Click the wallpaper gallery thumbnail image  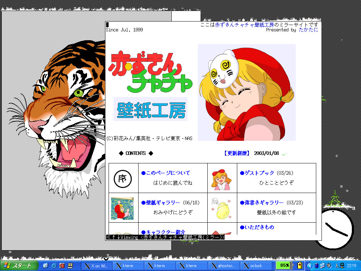click(122, 208)
